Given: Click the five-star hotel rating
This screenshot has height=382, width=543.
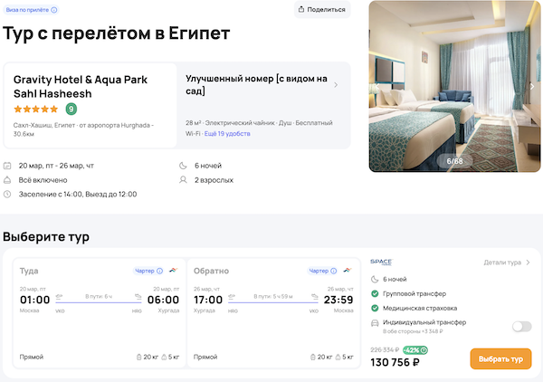Looking at the screenshot, I should [x=36, y=109].
